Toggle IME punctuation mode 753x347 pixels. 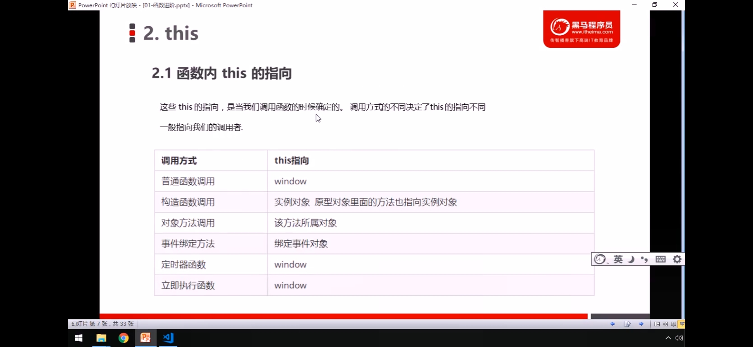(644, 259)
